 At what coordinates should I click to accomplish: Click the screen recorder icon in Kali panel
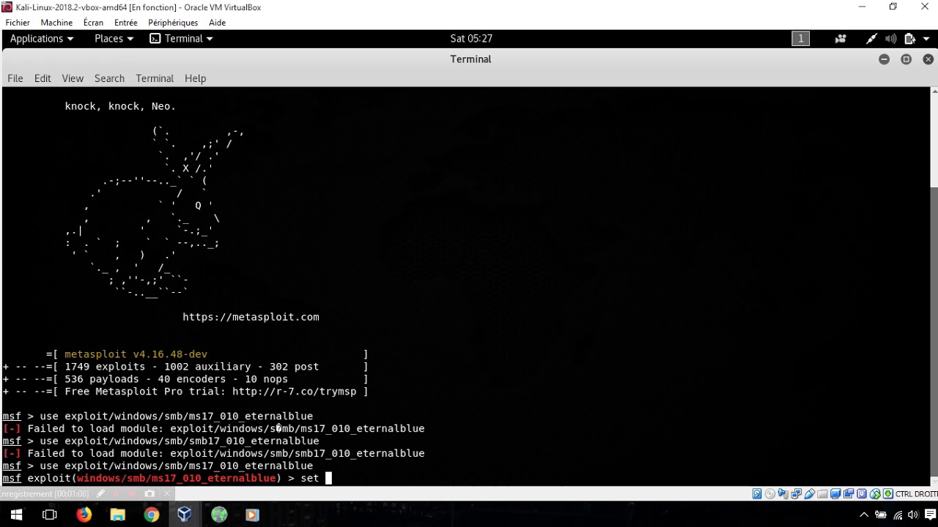(841, 39)
